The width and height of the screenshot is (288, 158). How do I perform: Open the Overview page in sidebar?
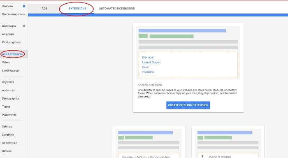pos(7,6)
